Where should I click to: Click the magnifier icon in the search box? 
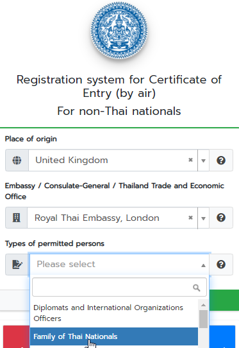197,288
